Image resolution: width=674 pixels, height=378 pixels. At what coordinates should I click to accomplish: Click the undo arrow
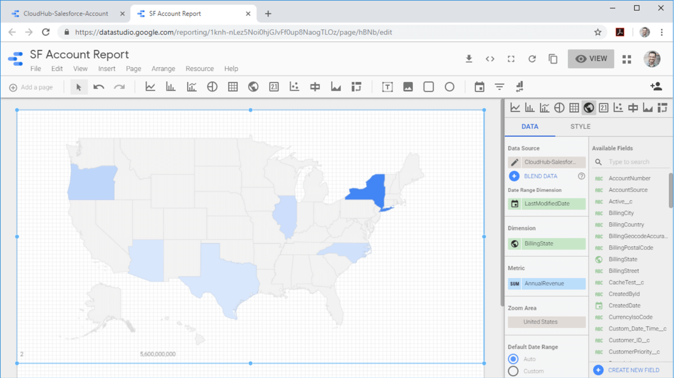coord(99,87)
